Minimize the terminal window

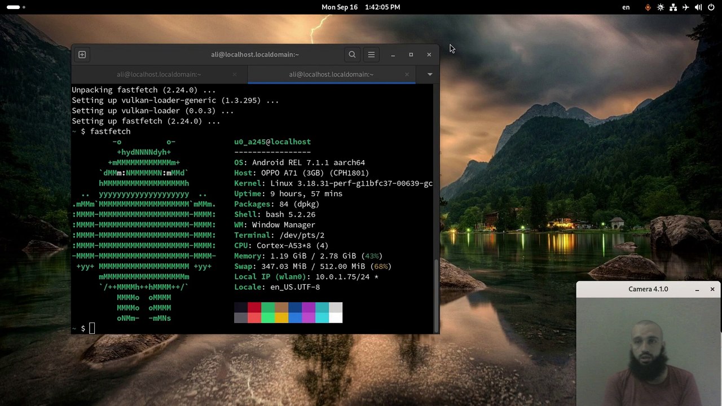click(393, 55)
